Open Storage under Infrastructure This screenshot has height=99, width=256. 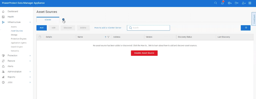point(14,35)
